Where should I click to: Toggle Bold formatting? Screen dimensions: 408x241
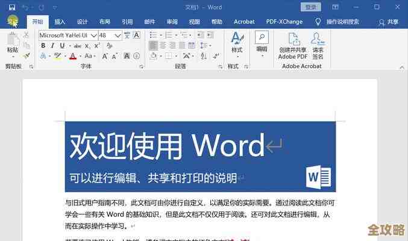(43, 46)
